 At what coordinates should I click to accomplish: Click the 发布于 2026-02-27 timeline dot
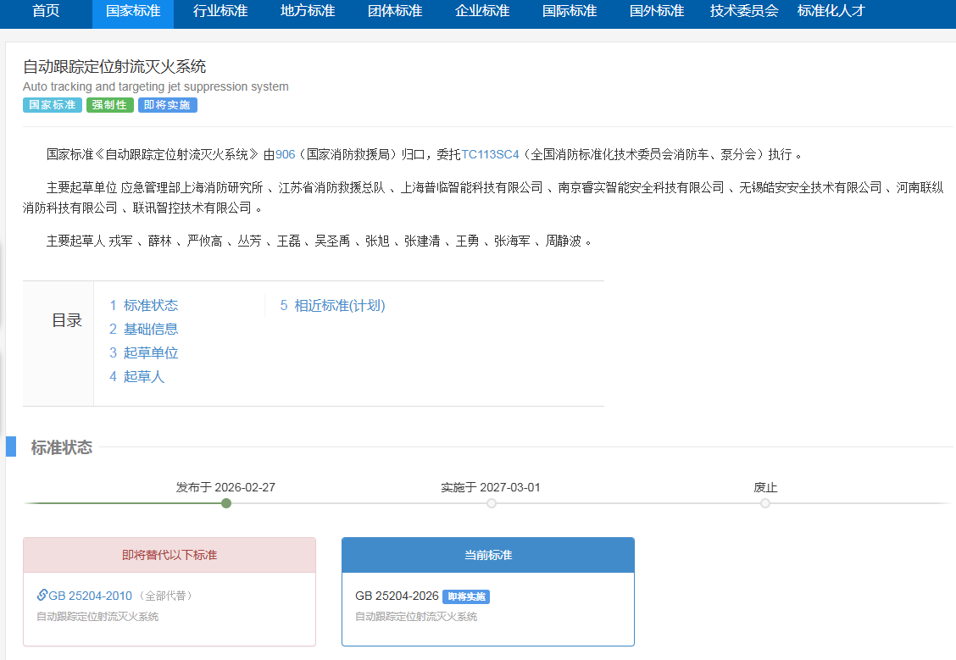(x=226, y=503)
